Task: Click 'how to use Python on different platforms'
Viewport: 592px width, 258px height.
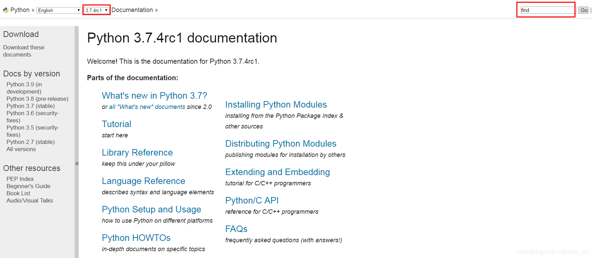Action: click(157, 221)
